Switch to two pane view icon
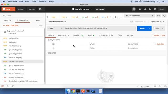Image resolution: width=168 pixels, height=94 pixels. tap(155, 86)
